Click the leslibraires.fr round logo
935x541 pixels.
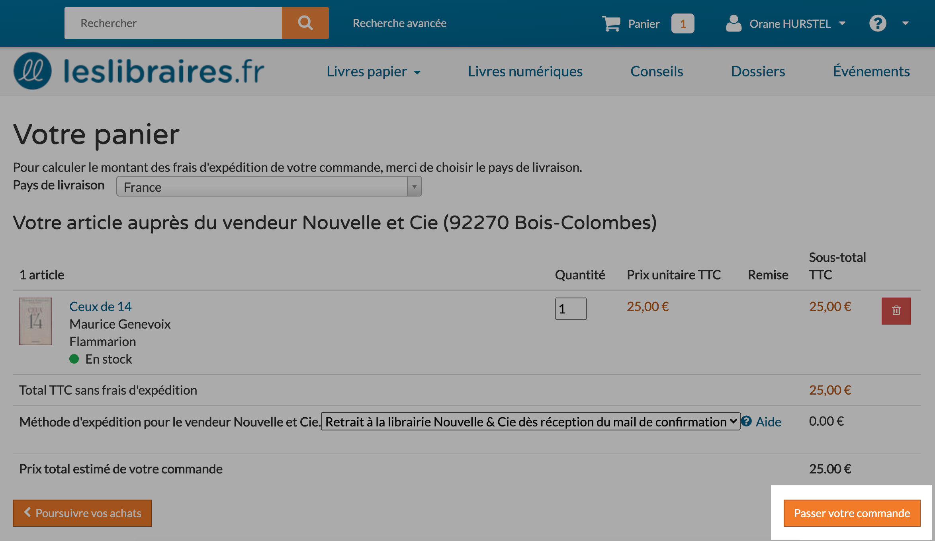pyautogui.click(x=33, y=71)
